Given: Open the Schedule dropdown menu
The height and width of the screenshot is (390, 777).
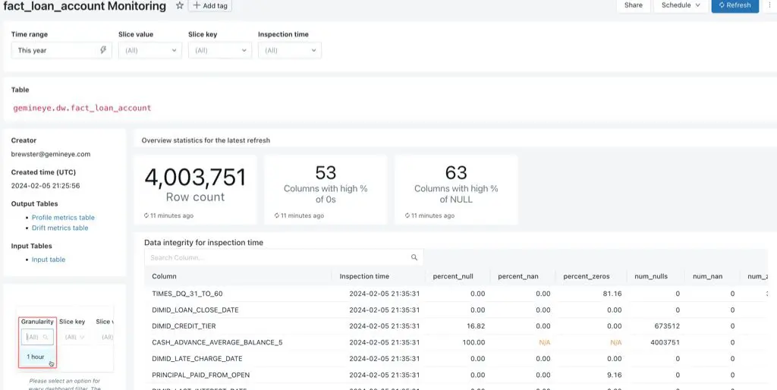Looking at the screenshot, I should [x=680, y=5].
